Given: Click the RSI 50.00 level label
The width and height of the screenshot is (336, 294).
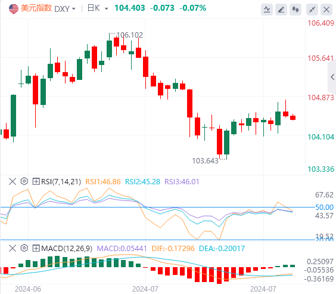Looking at the screenshot, I should (x=325, y=208).
